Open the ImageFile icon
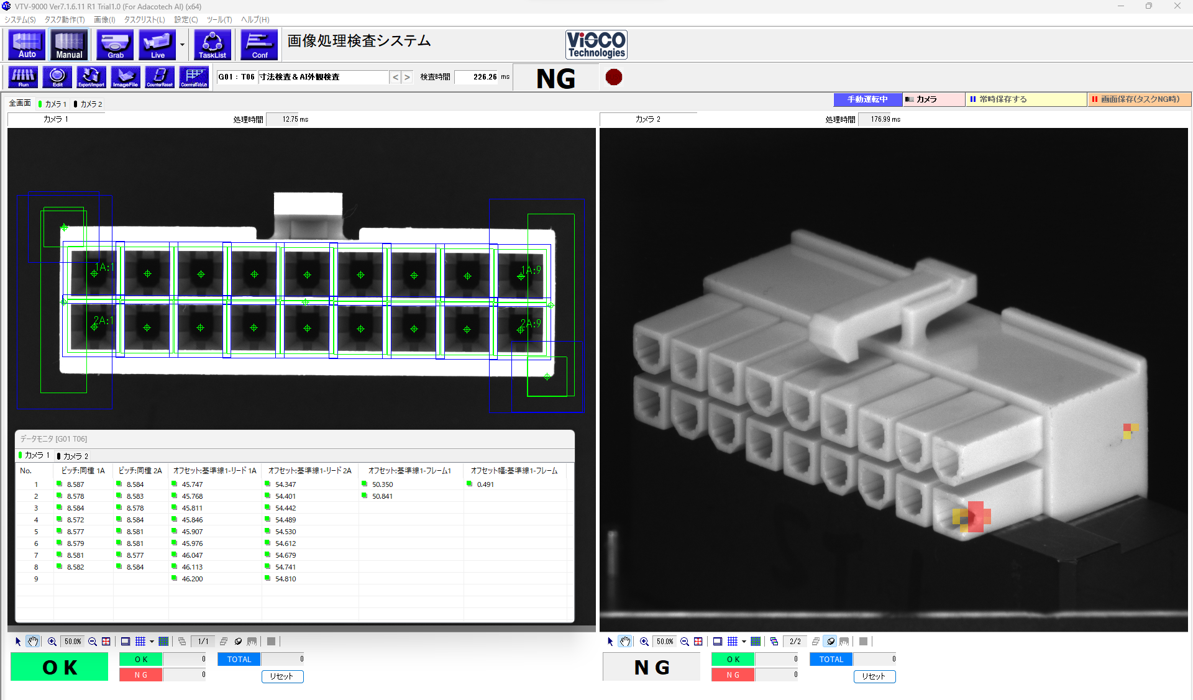 click(126, 77)
